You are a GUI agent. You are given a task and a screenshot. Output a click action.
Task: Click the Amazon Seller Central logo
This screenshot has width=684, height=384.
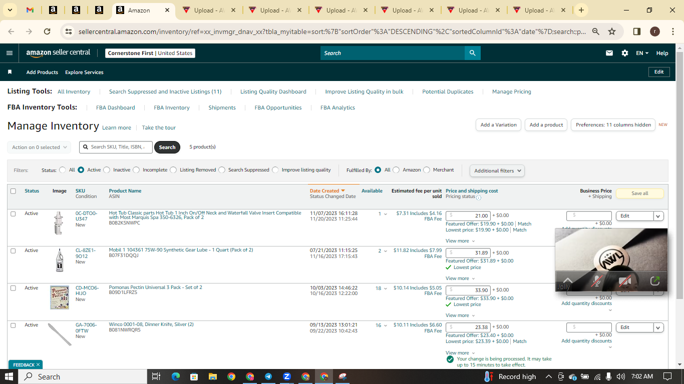tap(59, 53)
